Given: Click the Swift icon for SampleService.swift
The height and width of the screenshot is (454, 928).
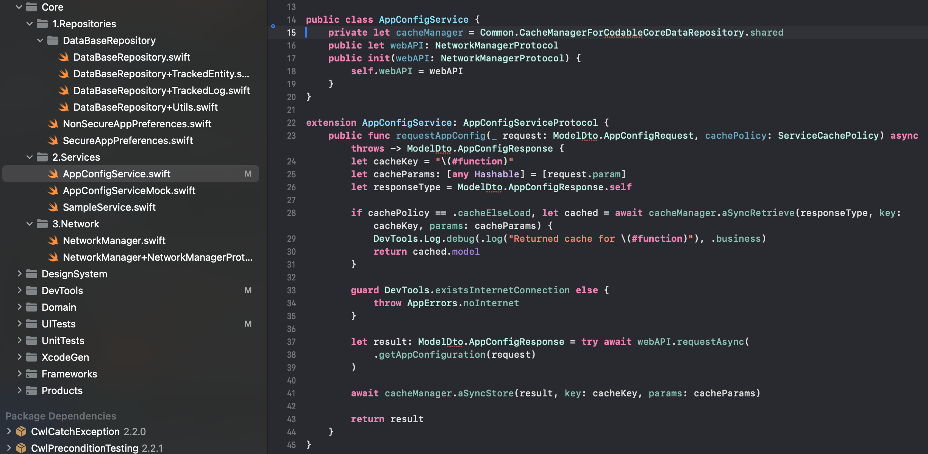Looking at the screenshot, I should tap(53, 207).
